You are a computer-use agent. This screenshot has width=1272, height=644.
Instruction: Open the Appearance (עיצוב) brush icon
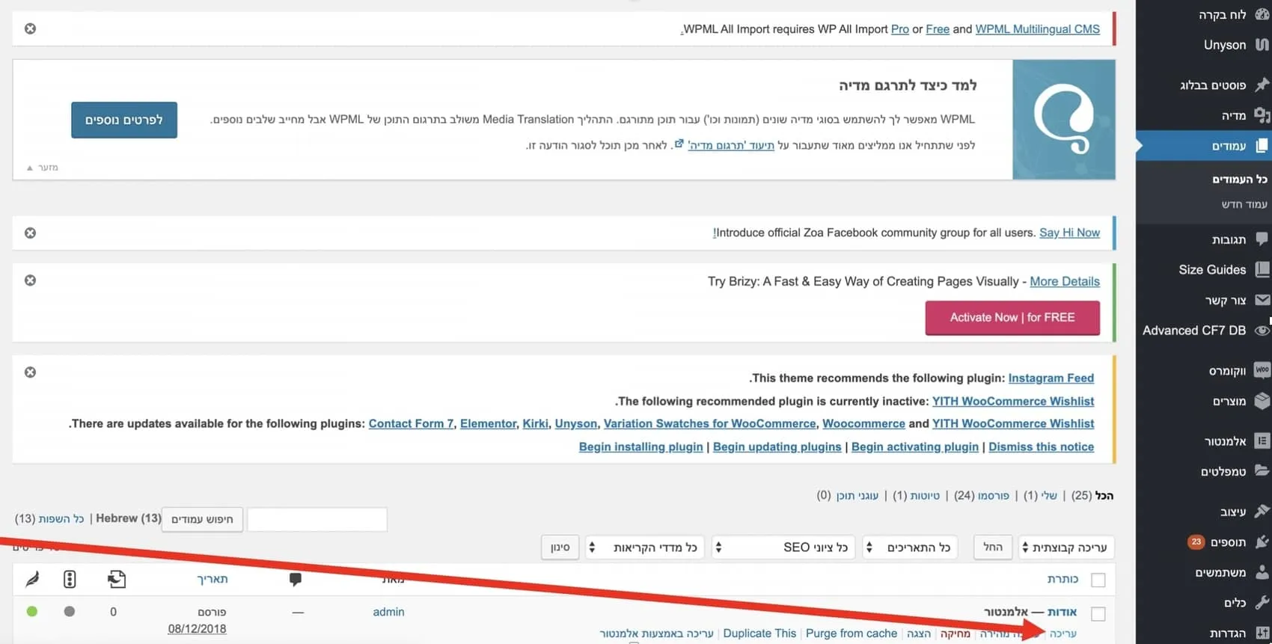(x=1262, y=511)
